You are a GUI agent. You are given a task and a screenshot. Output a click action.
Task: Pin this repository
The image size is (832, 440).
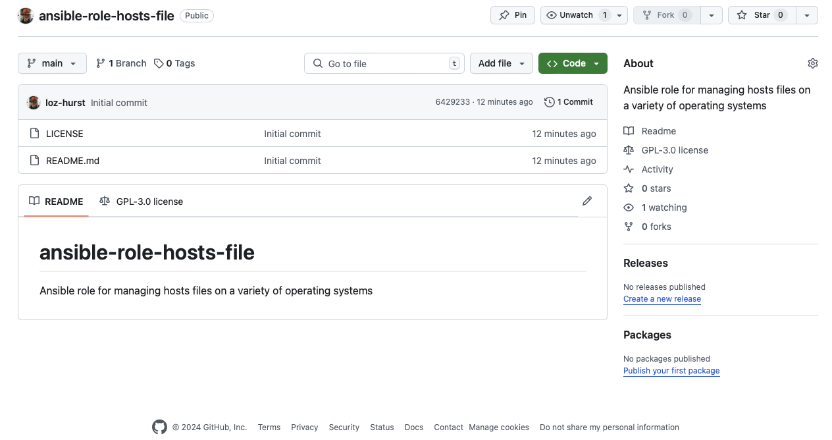(512, 14)
